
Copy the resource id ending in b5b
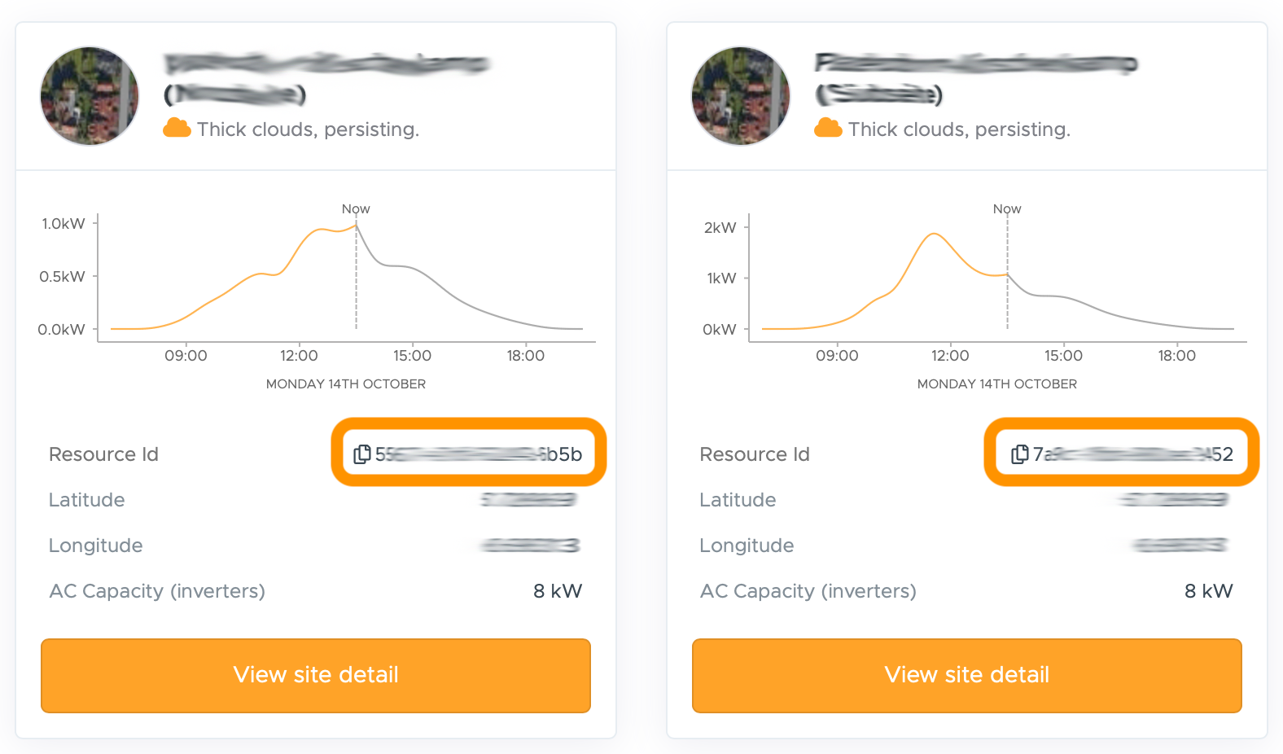click(362, 454)
